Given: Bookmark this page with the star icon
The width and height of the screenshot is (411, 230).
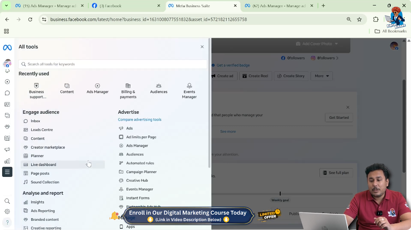Looking at the screenshot, I should (x=360, y=19).
